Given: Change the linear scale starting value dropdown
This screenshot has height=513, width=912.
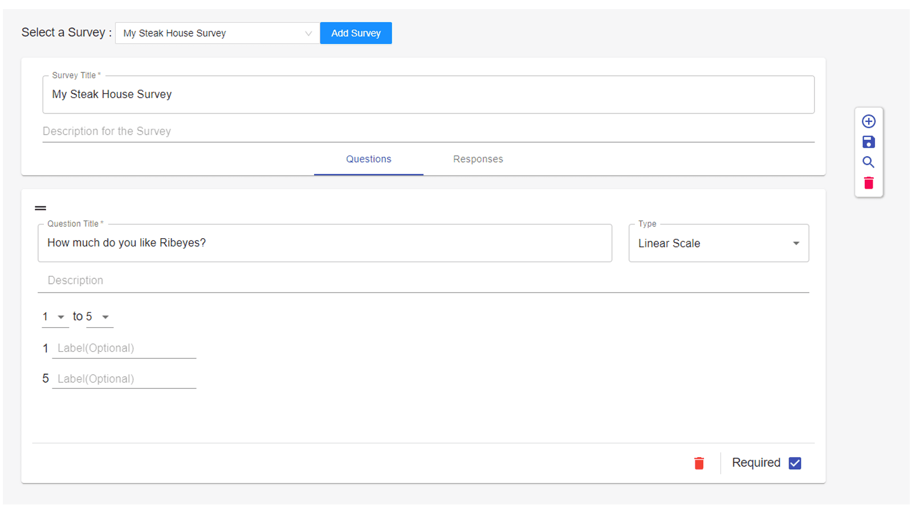Looking at the screenshot, I should [x=54, y=317].
